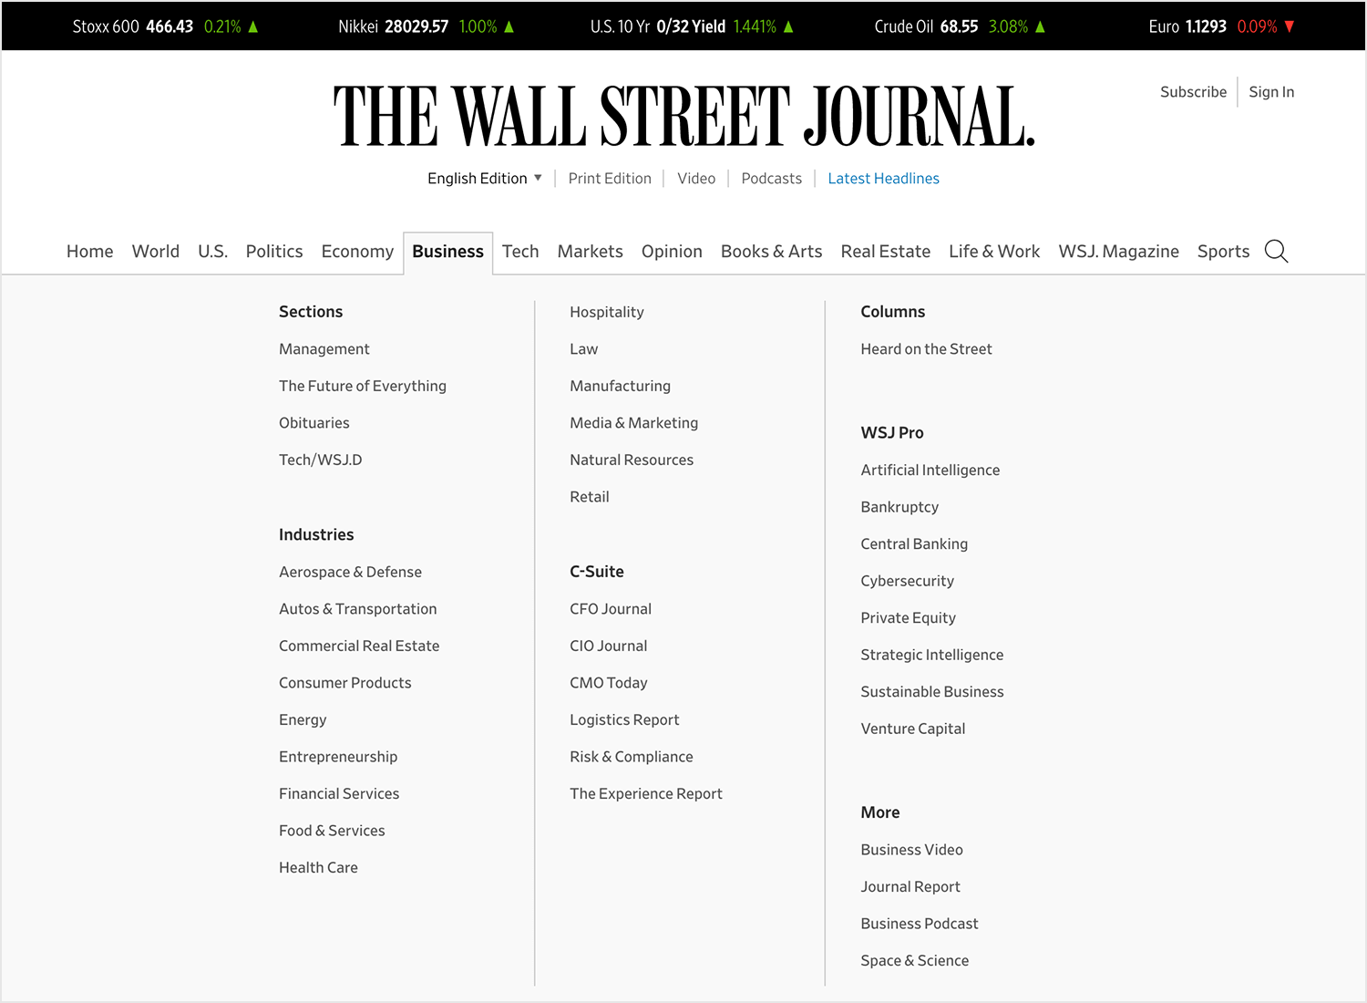This screenshot has width=1367, height=1003.
Task: Open the Print Edition link
Action: point(610,179)
